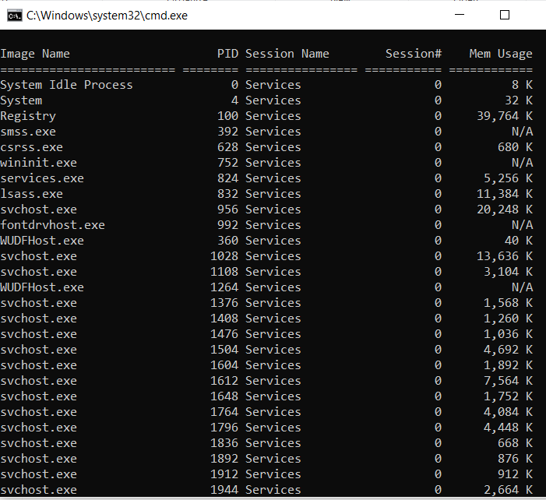
Task: Click PID value 1612
Action: coord(224,381)
